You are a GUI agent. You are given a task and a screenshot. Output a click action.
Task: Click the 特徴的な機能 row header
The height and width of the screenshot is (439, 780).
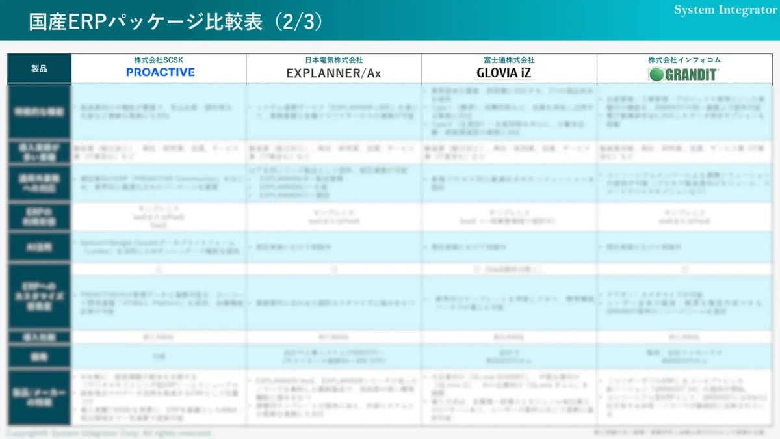(39, 112)
